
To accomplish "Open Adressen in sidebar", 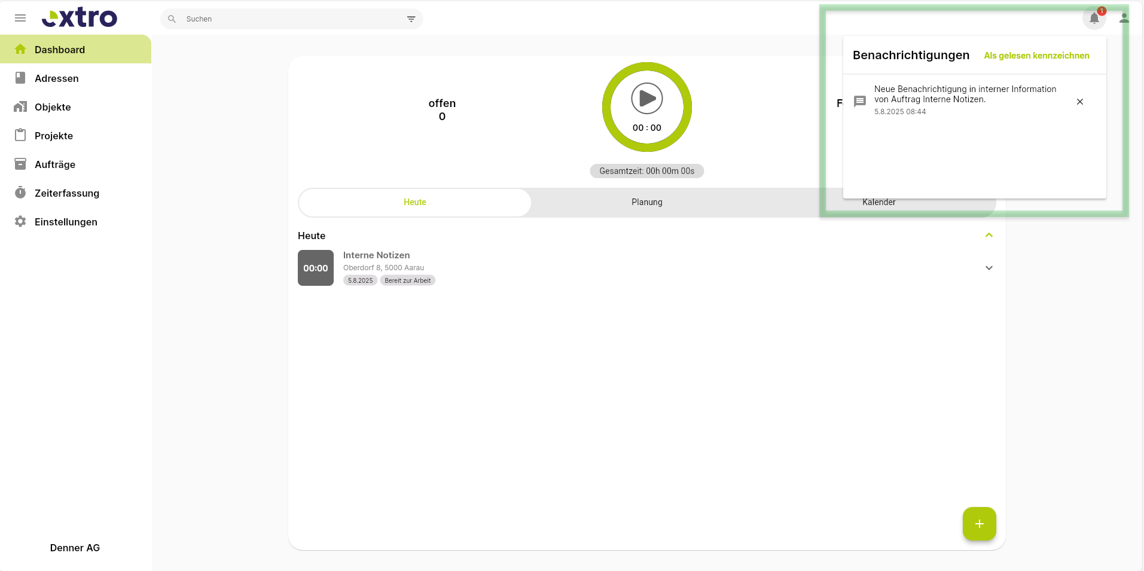I will pyautogui.click(x=75, y=78).
